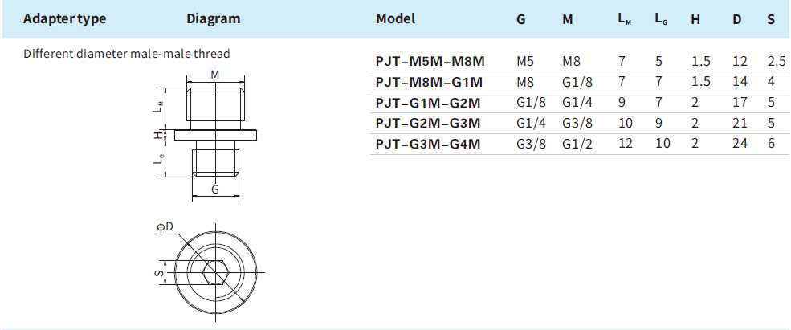Pick the PJT-G2M-G3M model entry
The image size is (791, 330).
[x=428, y=123]
